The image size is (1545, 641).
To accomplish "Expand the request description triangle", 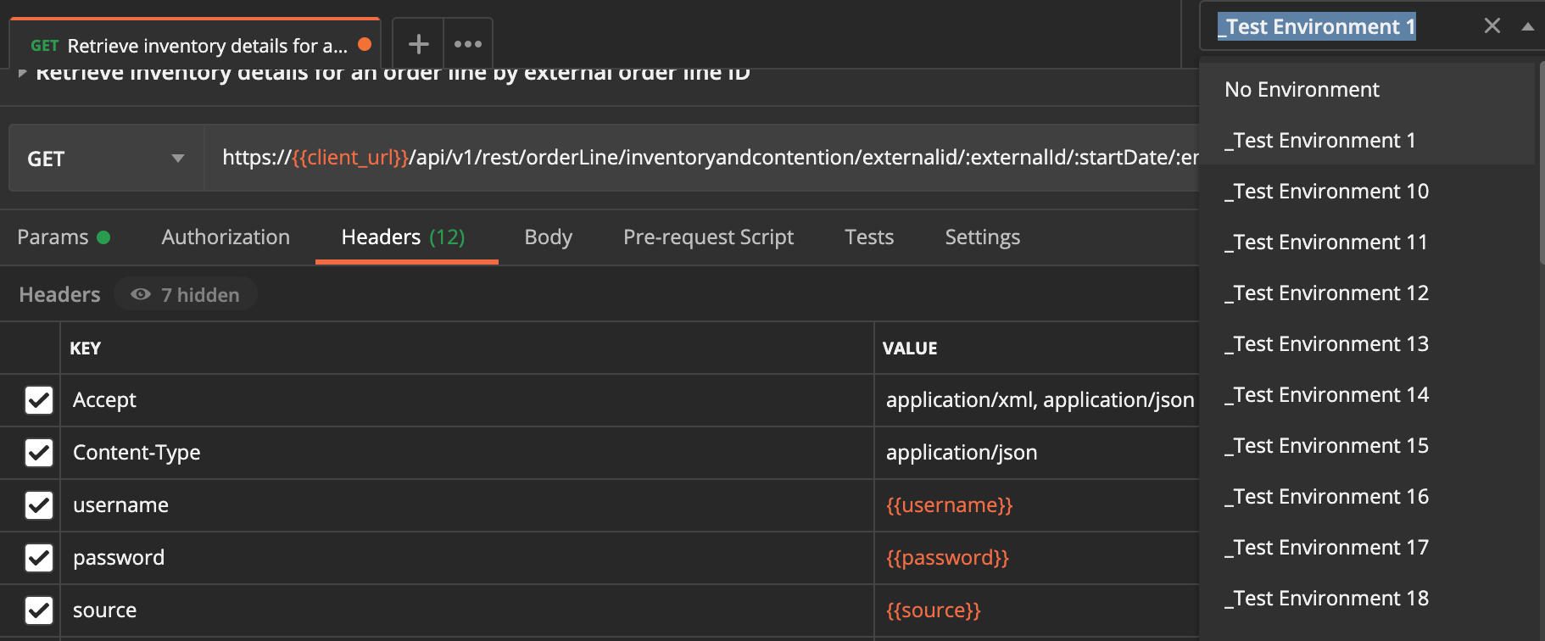I will click(23, 74).
